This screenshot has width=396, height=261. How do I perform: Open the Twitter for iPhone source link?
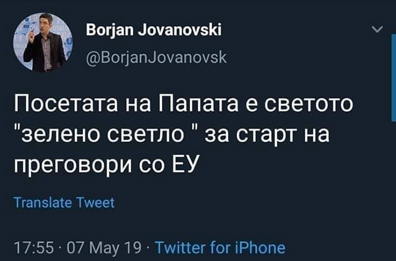point(220,247)
